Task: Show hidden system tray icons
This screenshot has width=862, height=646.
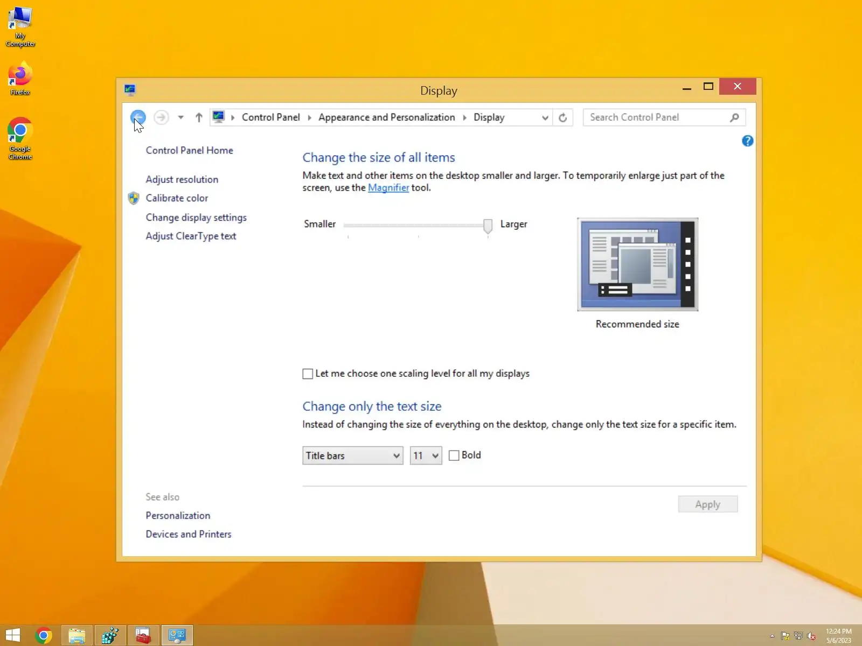Action: [772, 636]
